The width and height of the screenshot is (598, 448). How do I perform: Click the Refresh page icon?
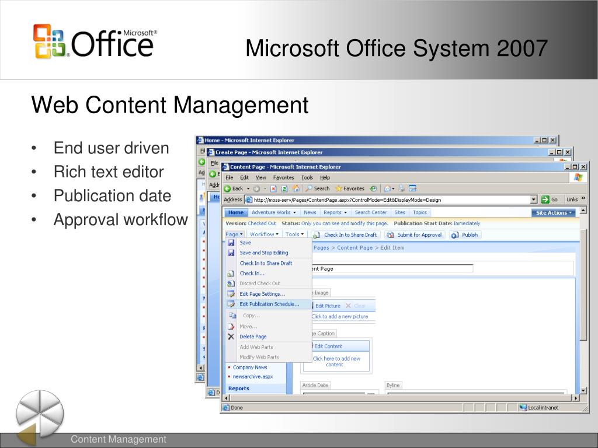pos(284,188)
